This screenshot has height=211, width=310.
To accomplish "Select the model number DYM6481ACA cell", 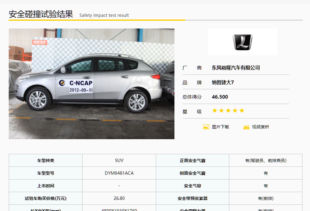I will (x=119, y=173).
